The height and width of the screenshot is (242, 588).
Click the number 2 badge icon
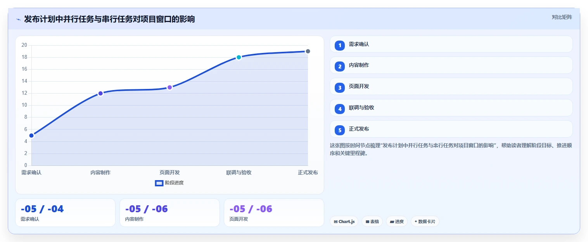340,66
